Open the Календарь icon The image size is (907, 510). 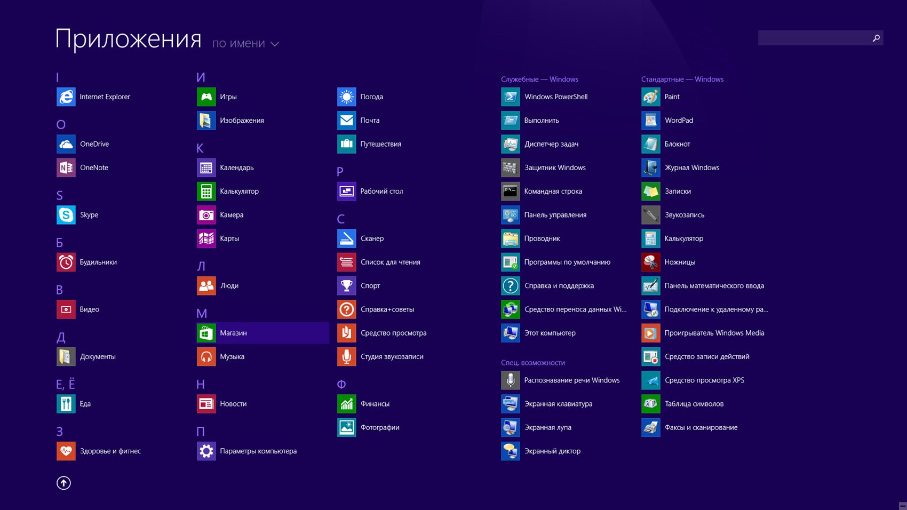point(206,168)
